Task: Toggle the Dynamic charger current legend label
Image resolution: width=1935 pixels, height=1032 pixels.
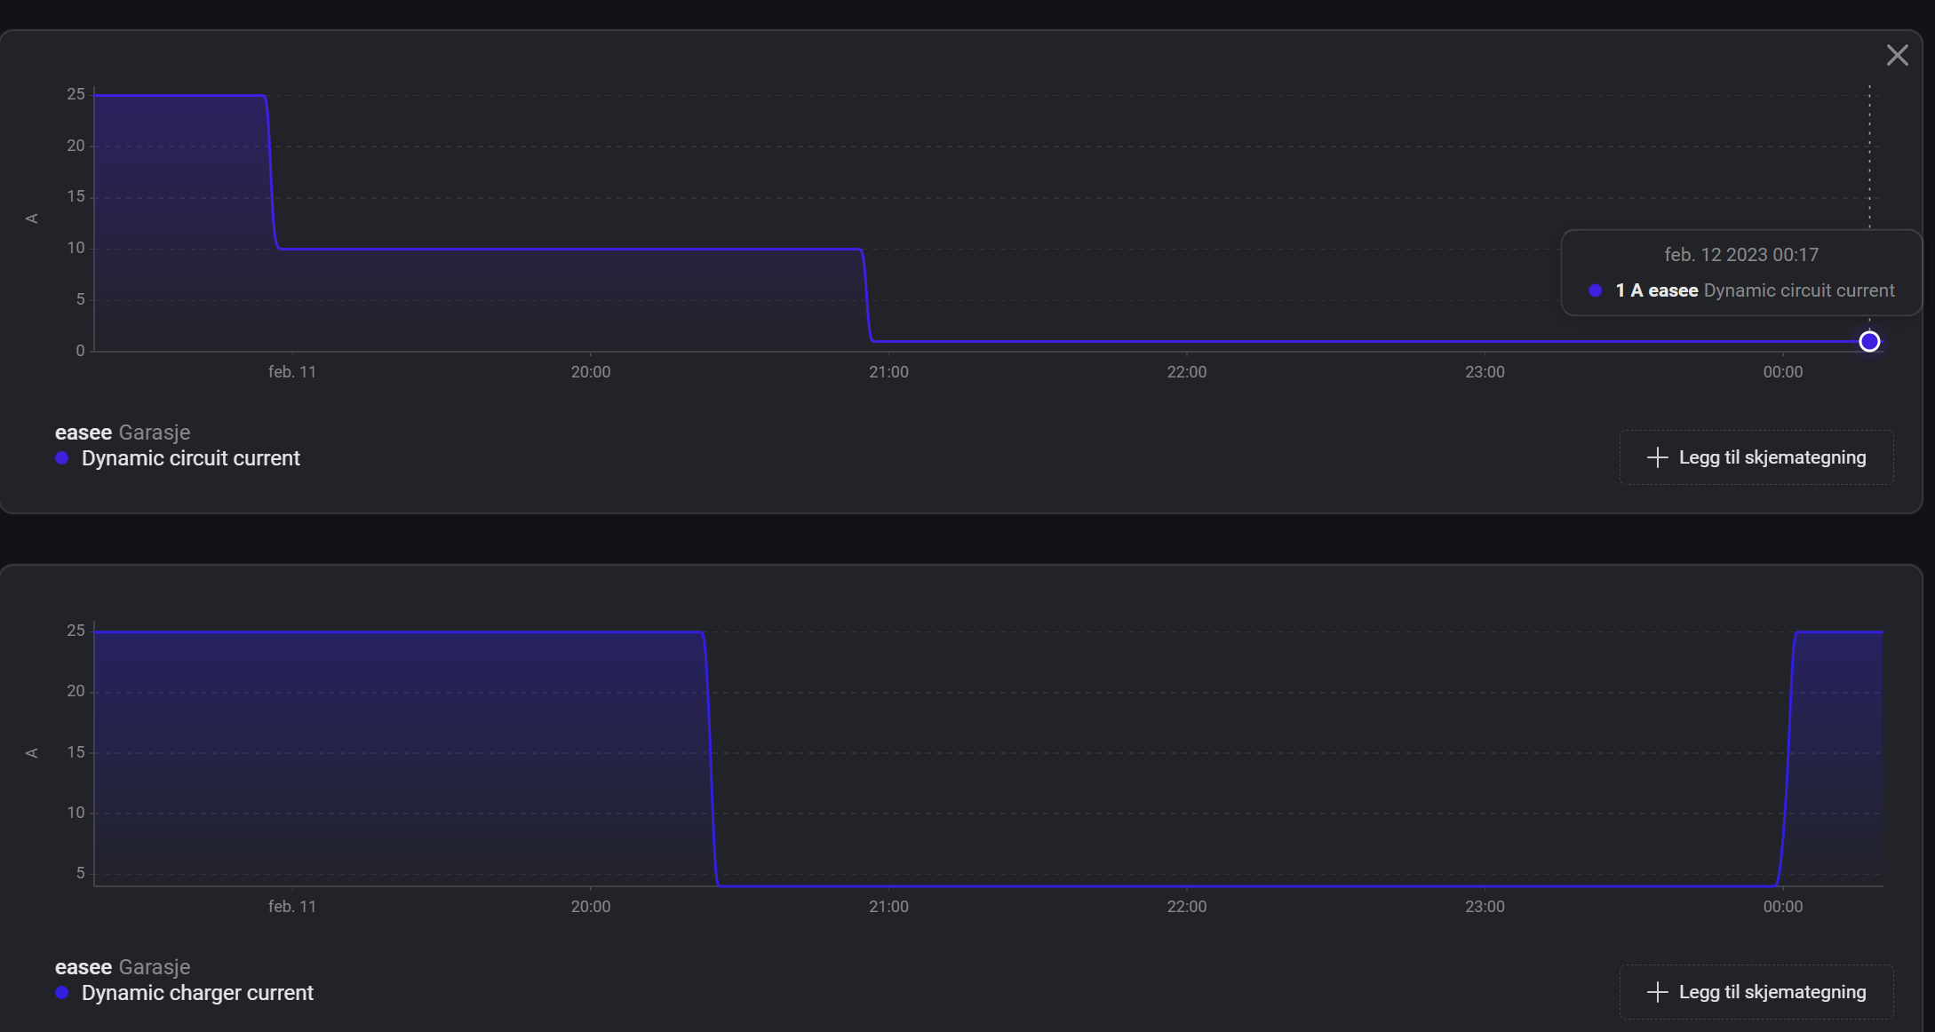Action: (197, 993)
